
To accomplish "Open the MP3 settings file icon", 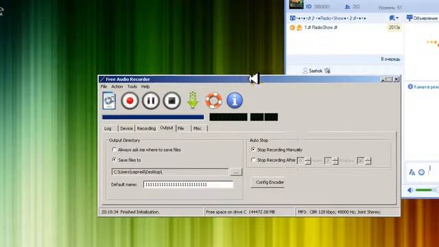I will tap(109, 101).
